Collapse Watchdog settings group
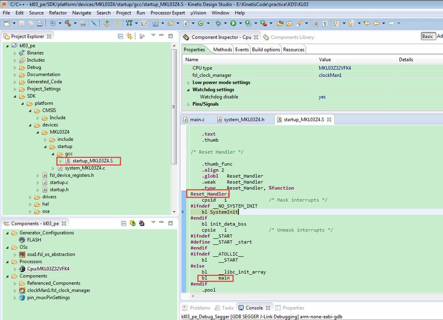This screenshot has height=320, width=443. (188, 90)
